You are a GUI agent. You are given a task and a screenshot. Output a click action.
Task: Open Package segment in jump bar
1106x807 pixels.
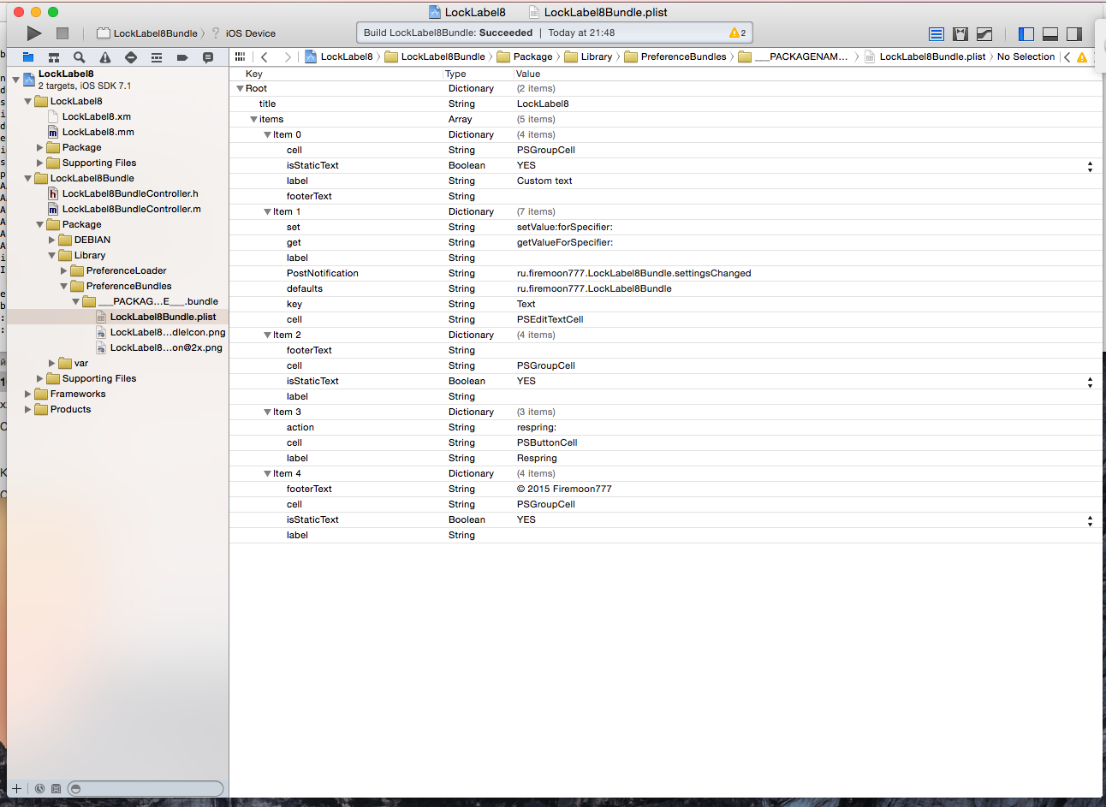tap(525, 56)
